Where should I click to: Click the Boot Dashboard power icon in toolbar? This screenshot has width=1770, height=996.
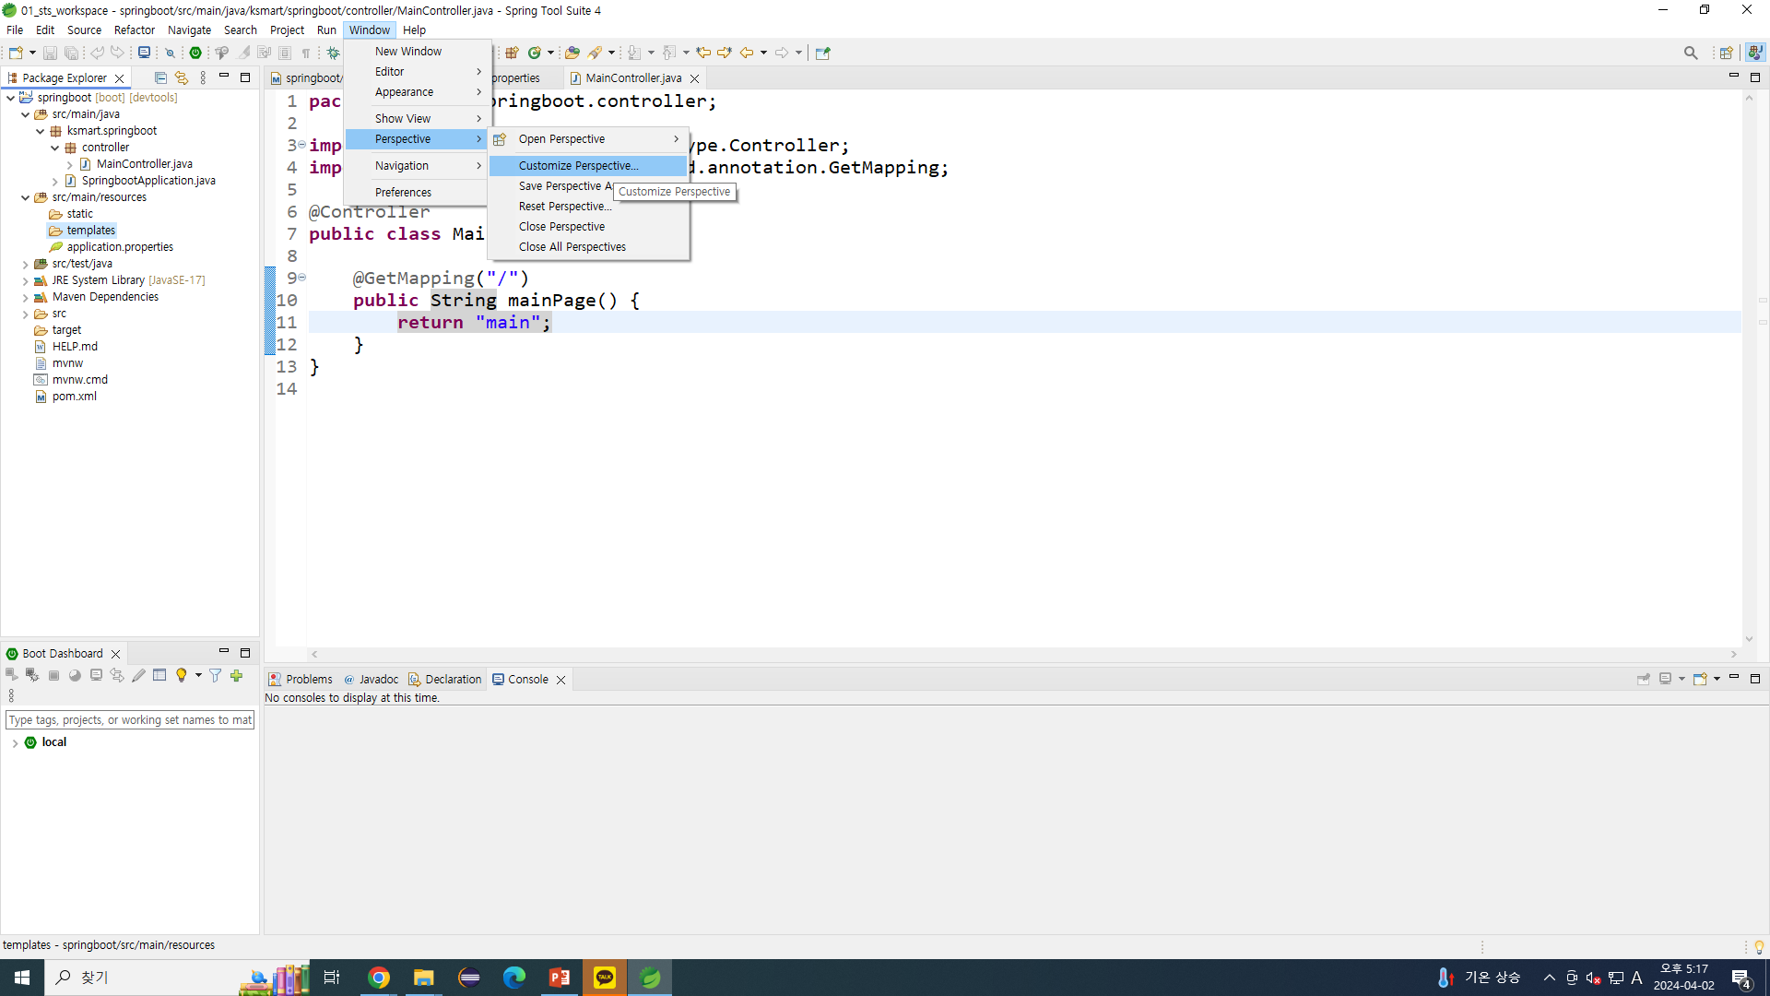pyautogui.click(x=195, y=53)
